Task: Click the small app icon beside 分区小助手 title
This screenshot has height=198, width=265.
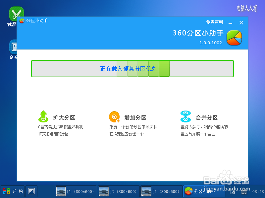Action: coord(22,20)
